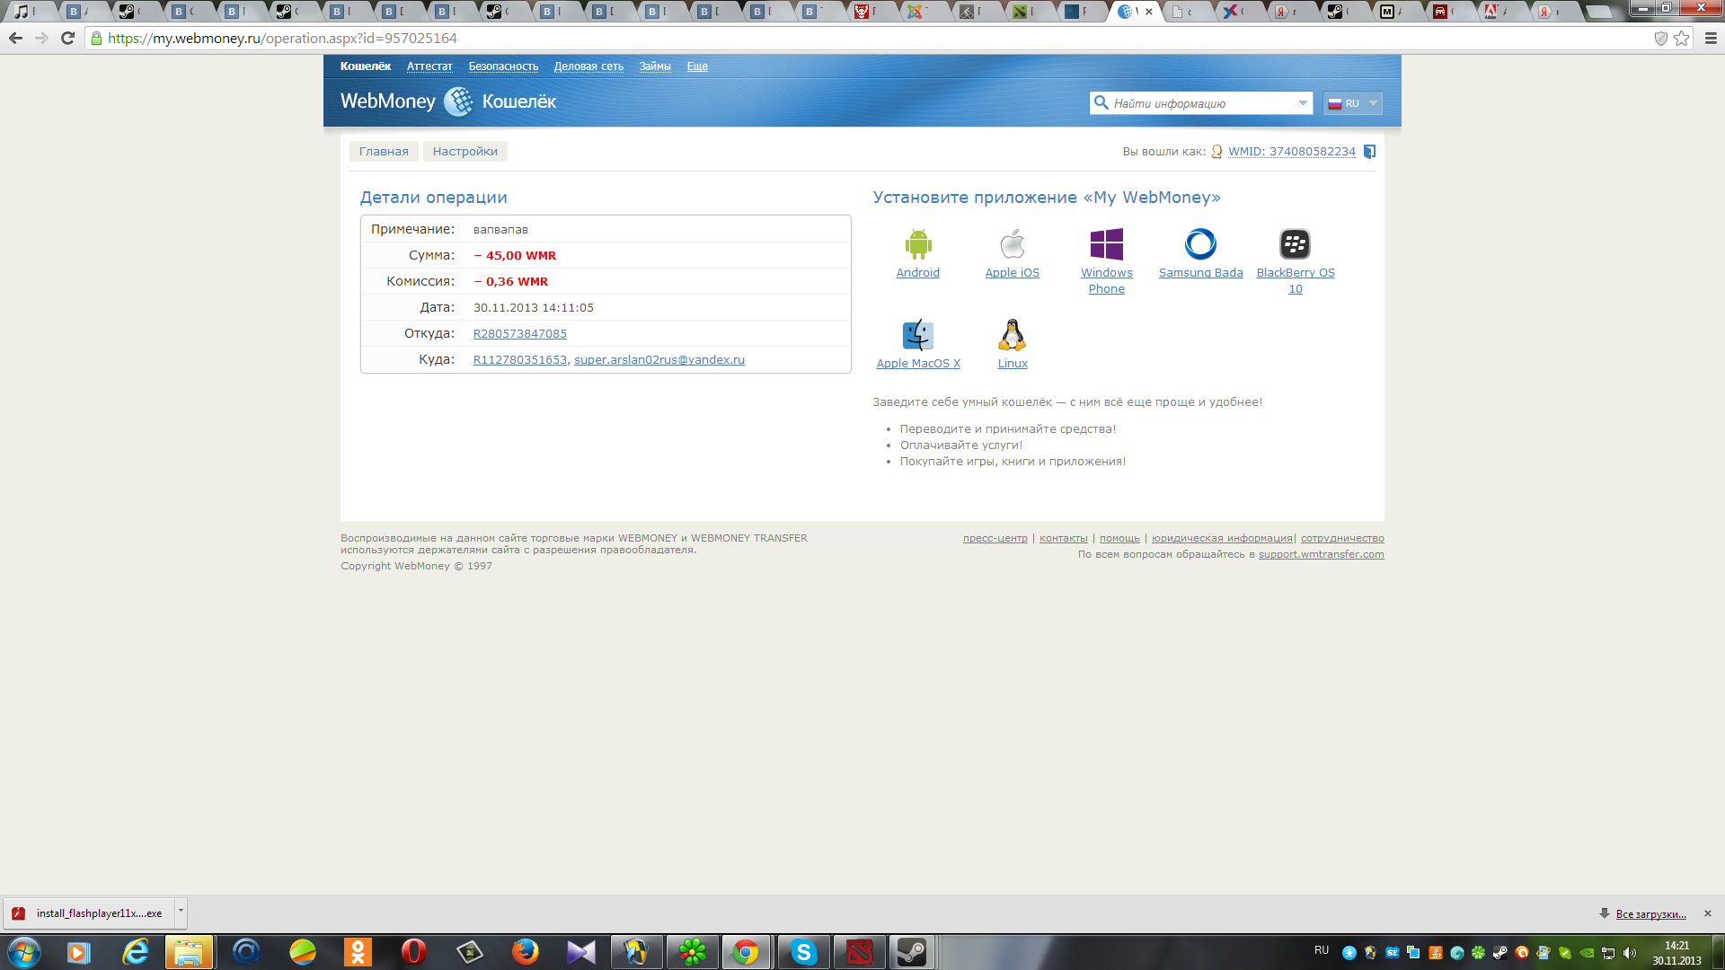Open the Еще menu item
Screen dimensions: 1725x970
[x=697, y=66]
